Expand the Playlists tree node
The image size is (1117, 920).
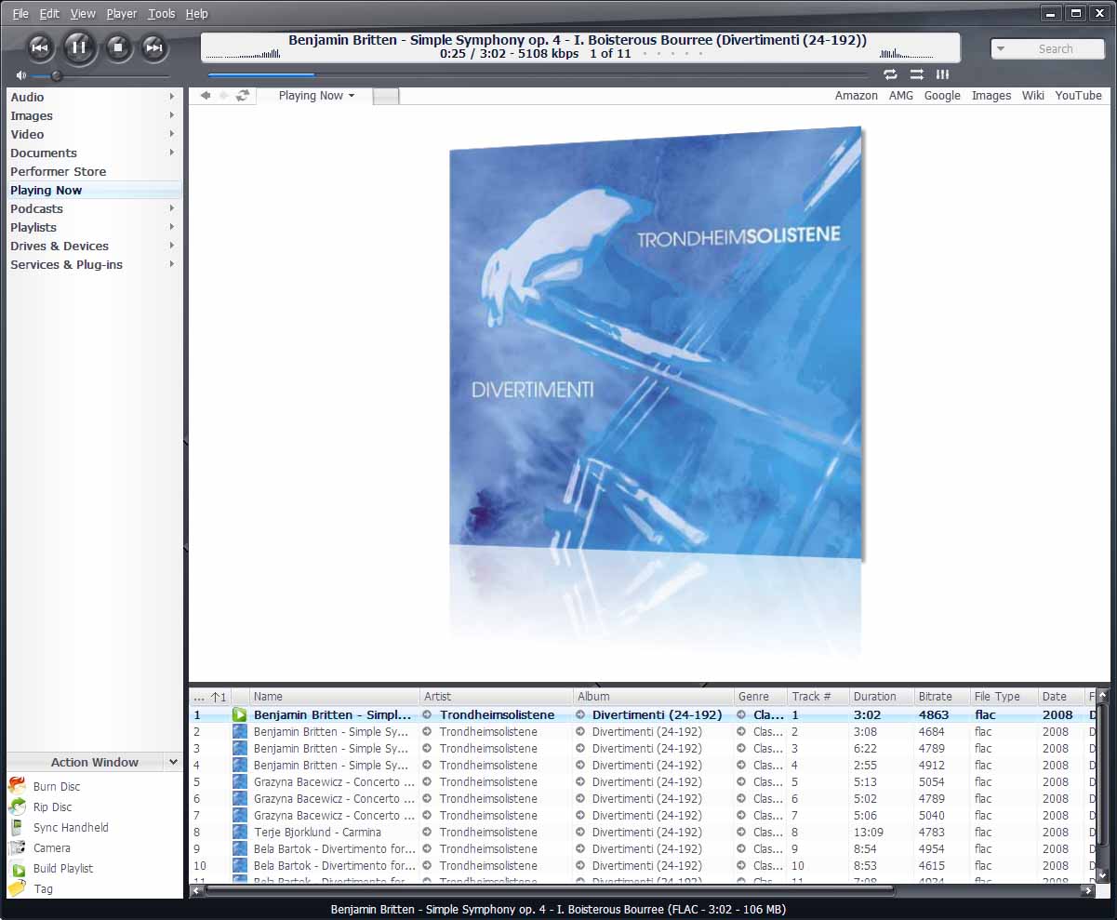172,227
